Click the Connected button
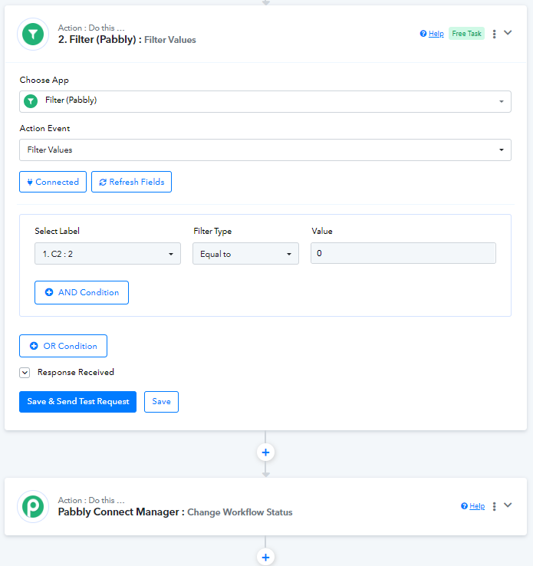Viewport: 533px width, 566px height. point(53,182)
